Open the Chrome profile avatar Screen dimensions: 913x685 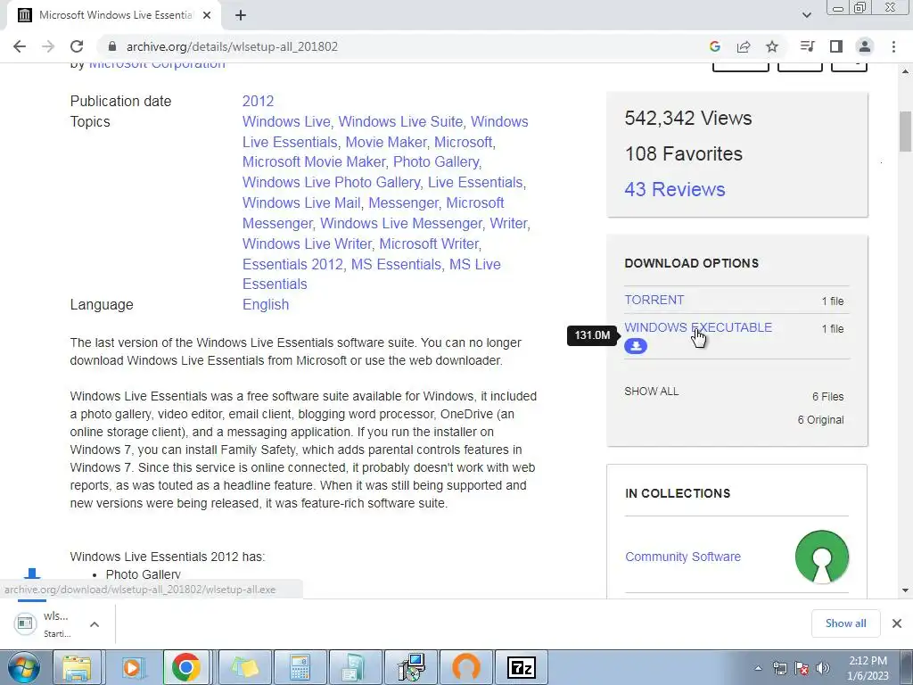[x=865, y=46]
